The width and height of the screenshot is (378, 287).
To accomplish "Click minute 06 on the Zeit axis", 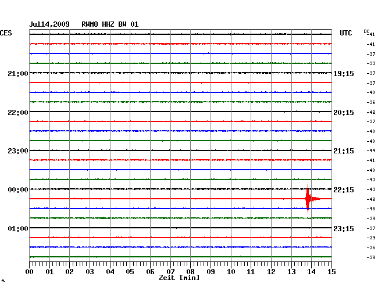I will click(150, 272).
